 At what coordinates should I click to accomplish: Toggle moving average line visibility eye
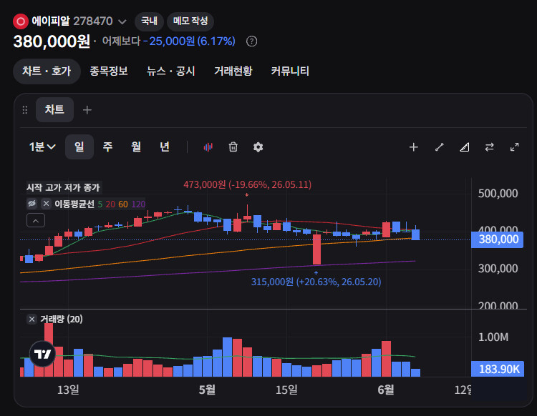click(32, 204)
